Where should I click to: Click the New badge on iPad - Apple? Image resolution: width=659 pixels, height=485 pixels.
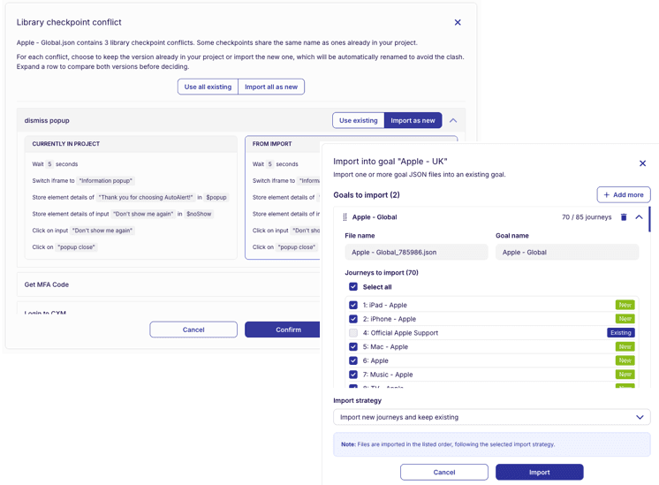[625, 305]
